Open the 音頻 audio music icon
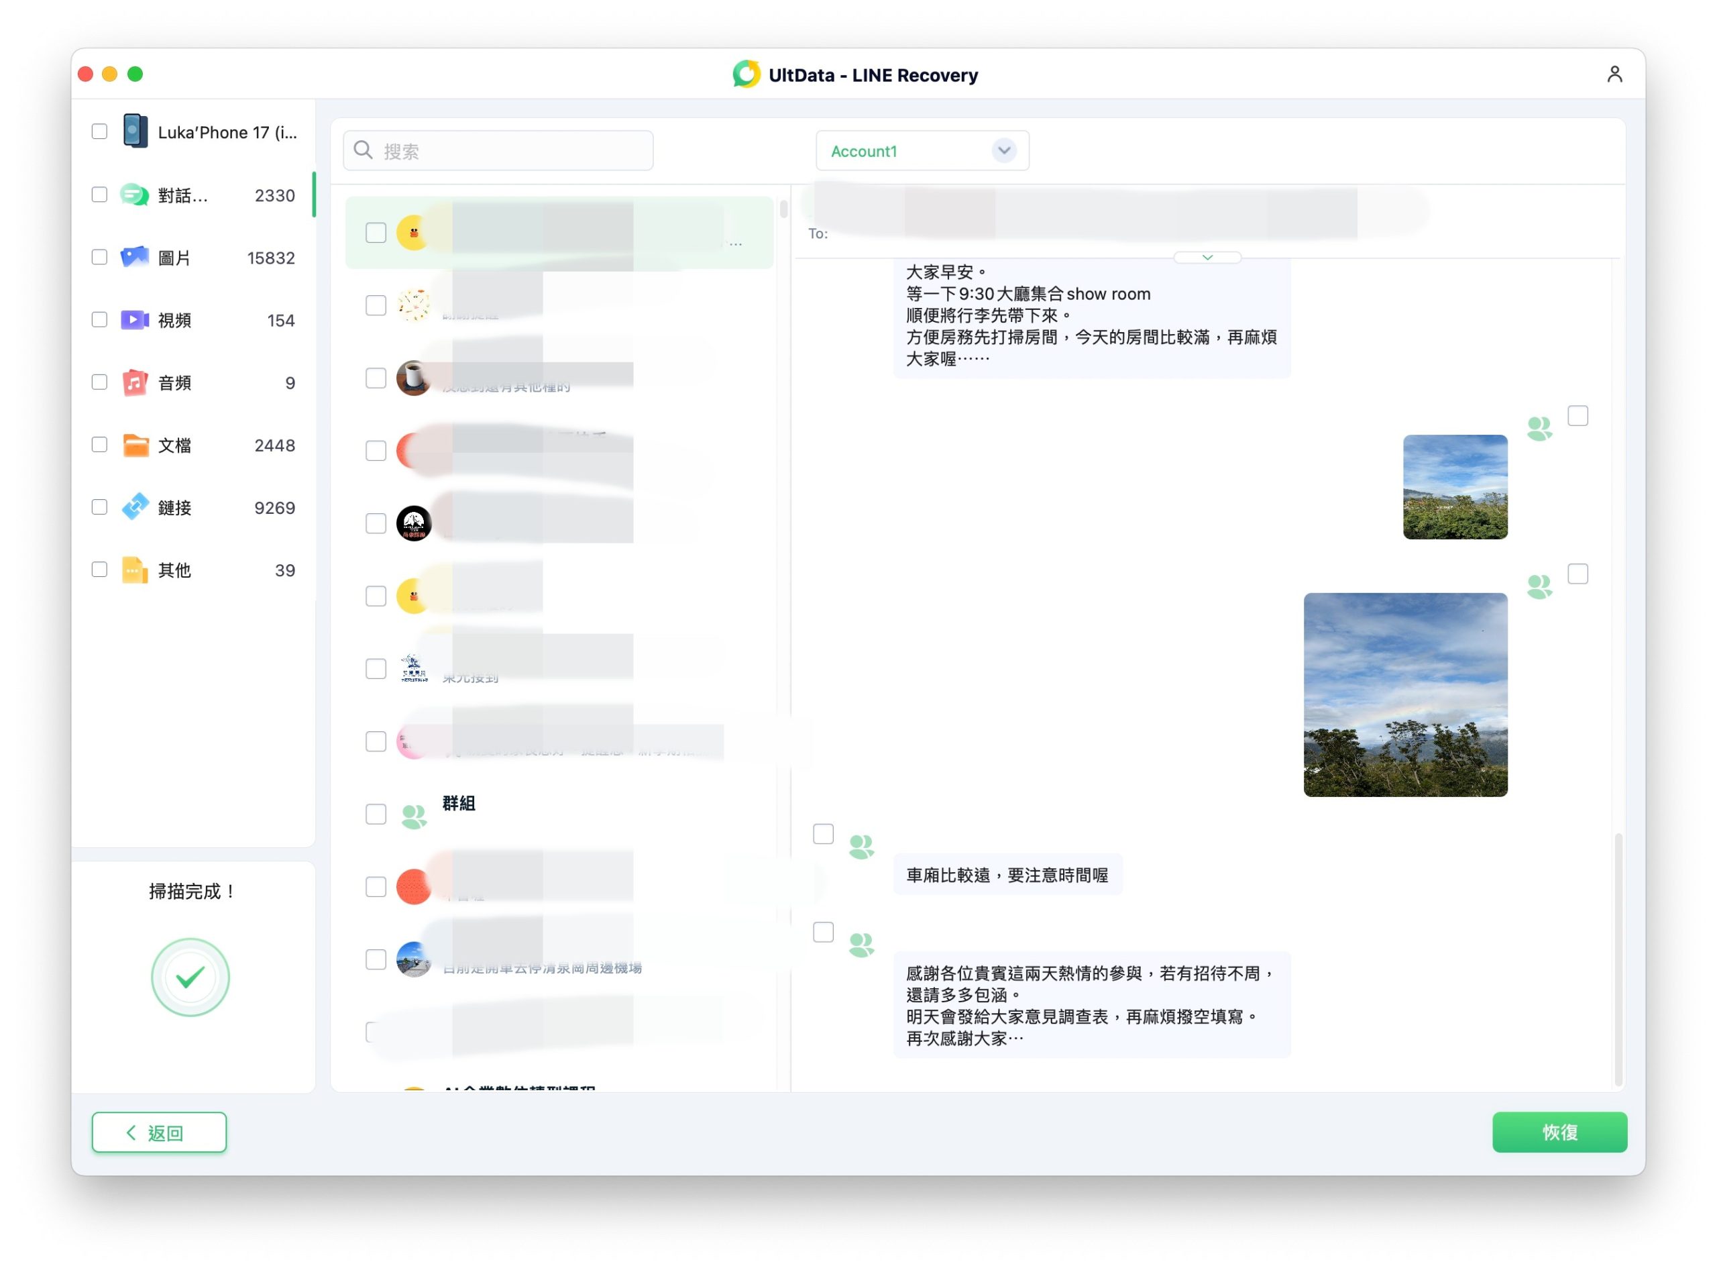Screen dimensions: 1717x1270 [135, 382]
